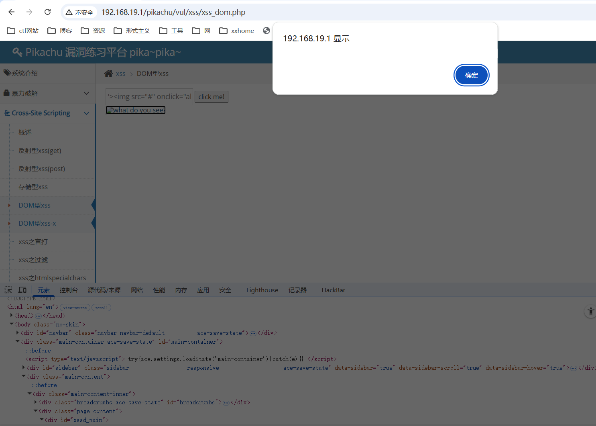
Task: Select DOM型xss in the sidebar
Action: (x=48, y=206)
